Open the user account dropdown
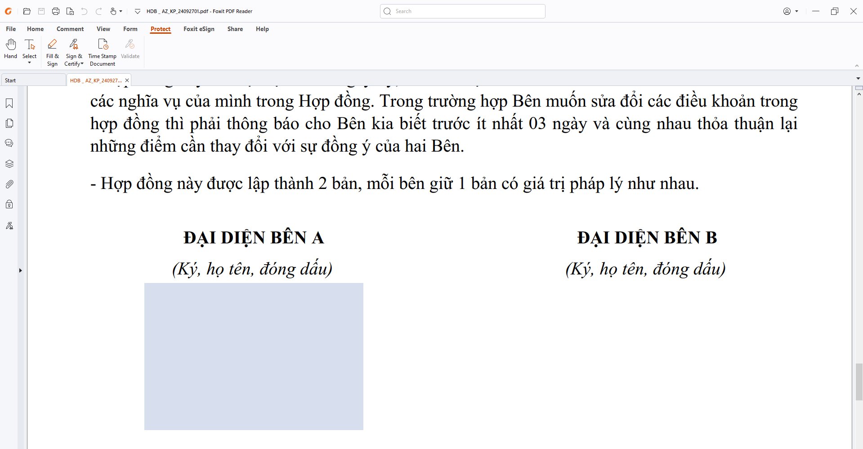Screen dimensions: 863x449 [791, 11]
